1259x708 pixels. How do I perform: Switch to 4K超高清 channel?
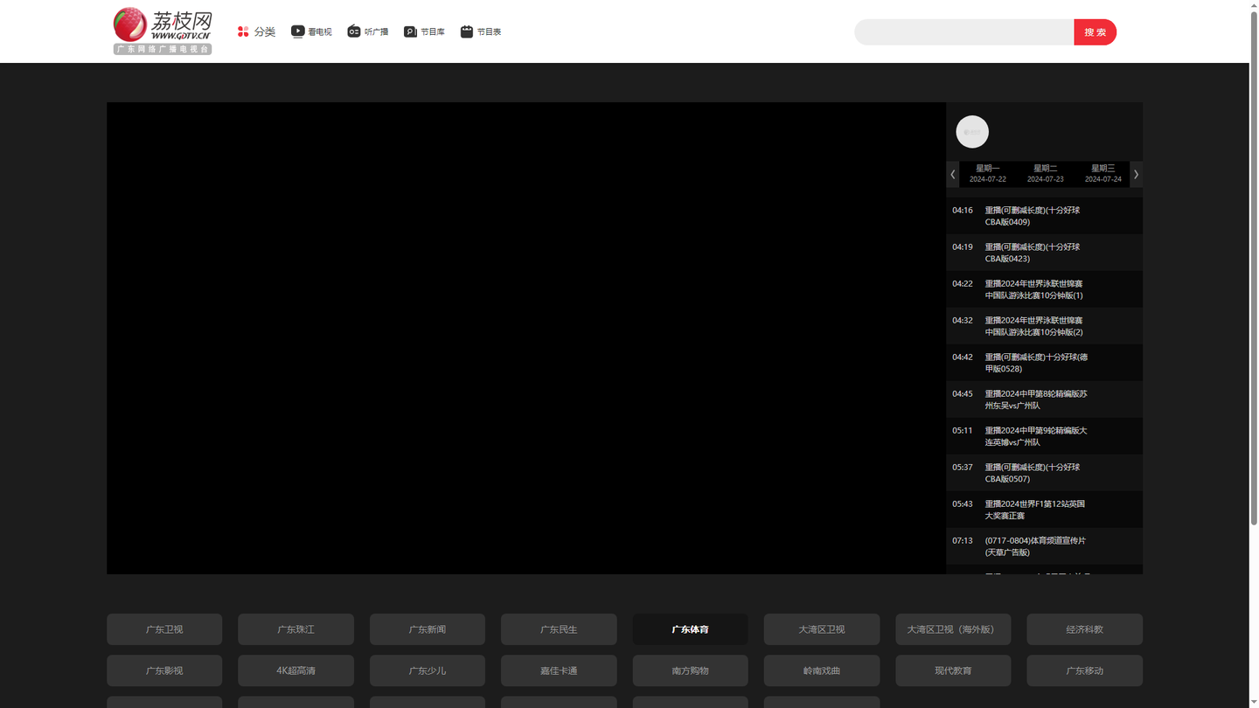coord(296,670)
